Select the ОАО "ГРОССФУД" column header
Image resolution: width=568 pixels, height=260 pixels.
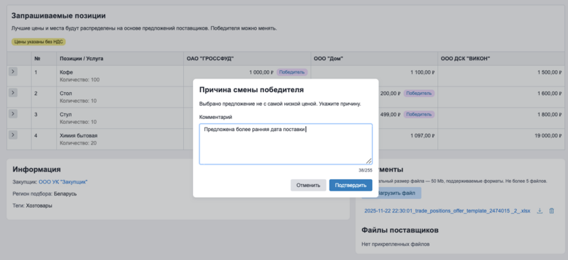pos(210,59)
